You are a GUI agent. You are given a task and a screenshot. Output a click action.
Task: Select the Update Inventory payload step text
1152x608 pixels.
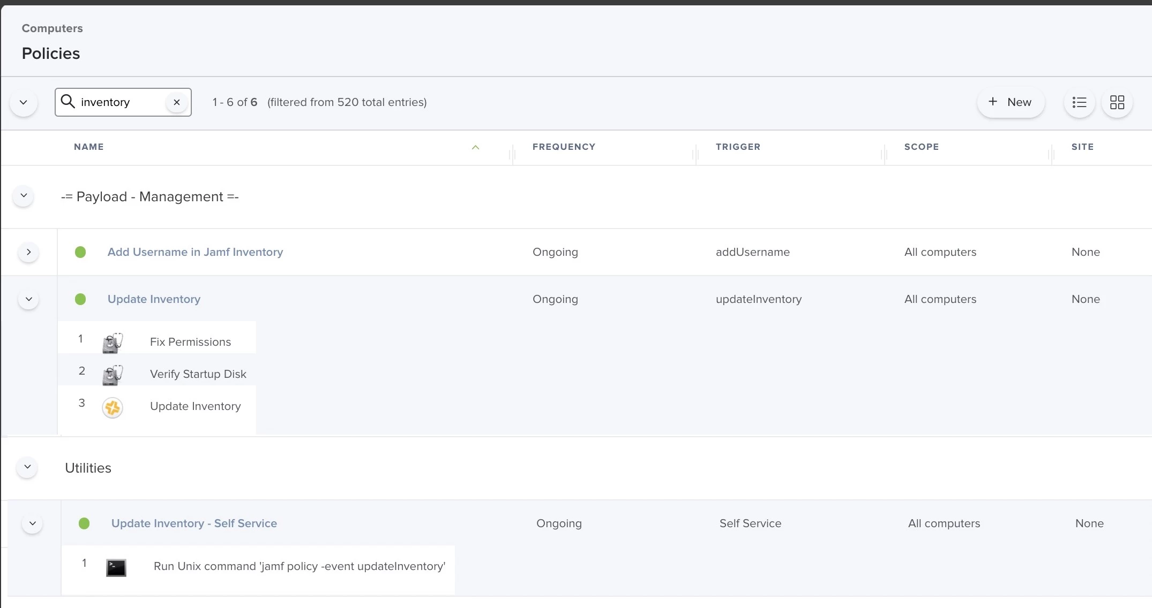(x=196, y=406)
